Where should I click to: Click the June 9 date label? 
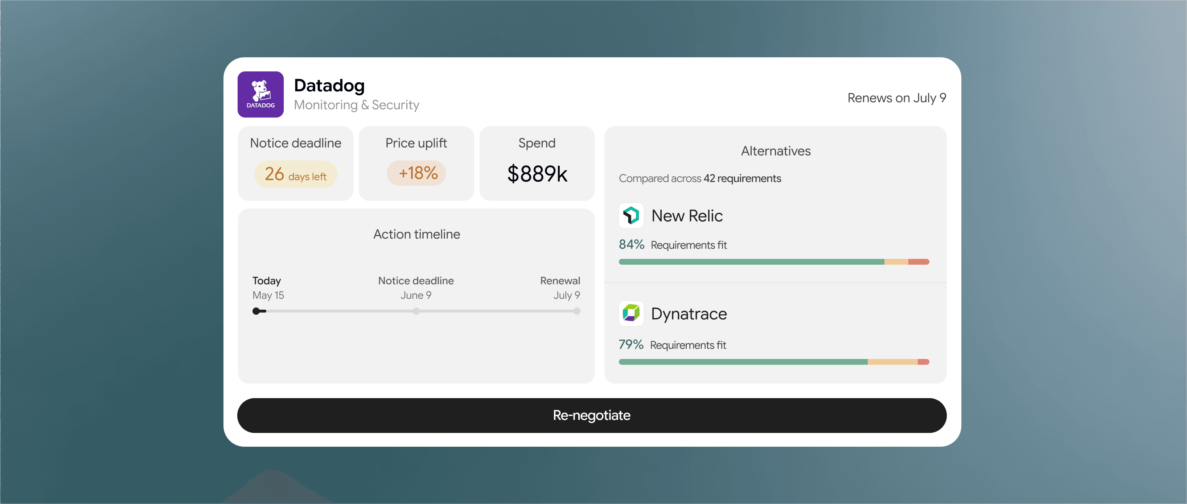click(x=416, y=295)
